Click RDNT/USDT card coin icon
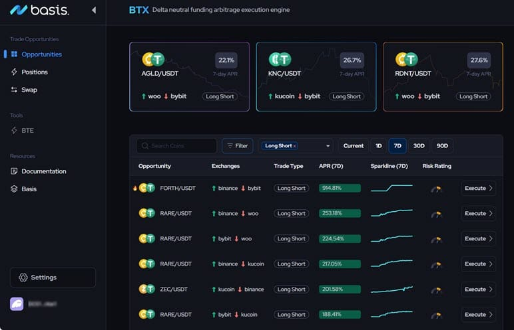Image resolution: width=514 pixels, height=330 pixels. pyautogui.click(x=407, y=59)
